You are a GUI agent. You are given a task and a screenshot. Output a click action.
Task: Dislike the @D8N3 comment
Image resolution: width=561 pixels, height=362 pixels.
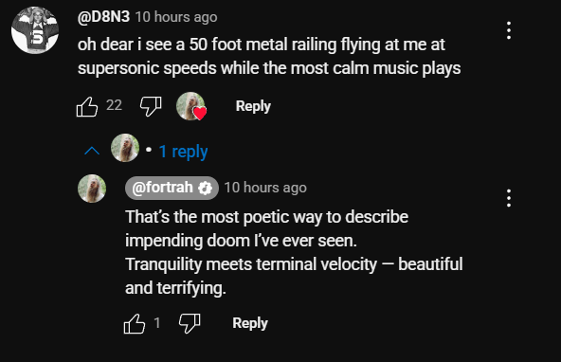tap(151, 106)
